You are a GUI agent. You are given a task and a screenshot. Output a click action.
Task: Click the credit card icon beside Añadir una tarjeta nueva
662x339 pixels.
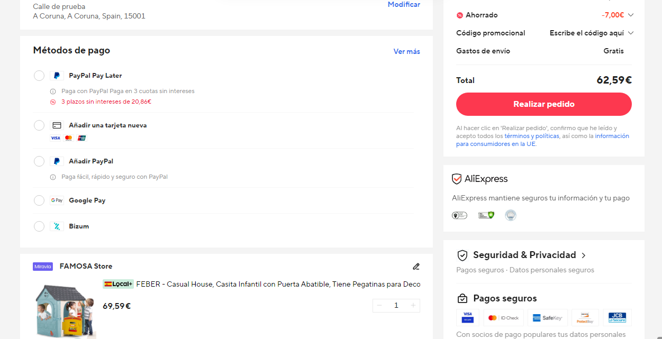[x=57, y=125]
